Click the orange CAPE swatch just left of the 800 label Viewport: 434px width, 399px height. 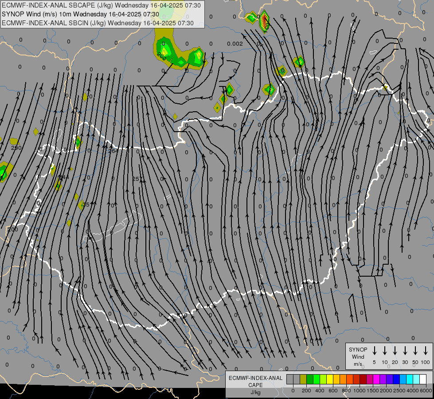(x=343, y=379)
